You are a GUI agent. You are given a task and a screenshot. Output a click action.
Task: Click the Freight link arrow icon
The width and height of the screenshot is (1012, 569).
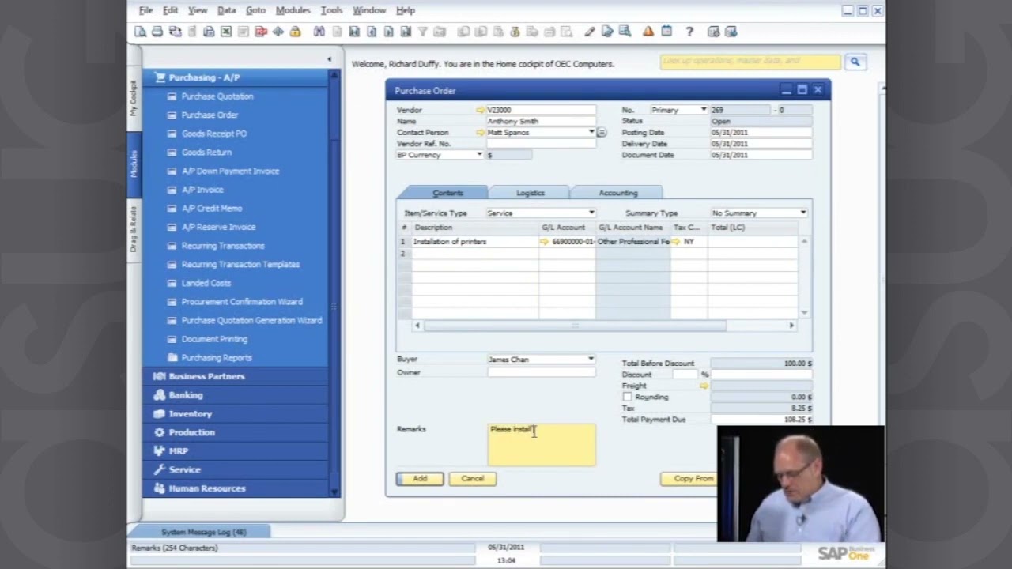click(x=704, y=386)
